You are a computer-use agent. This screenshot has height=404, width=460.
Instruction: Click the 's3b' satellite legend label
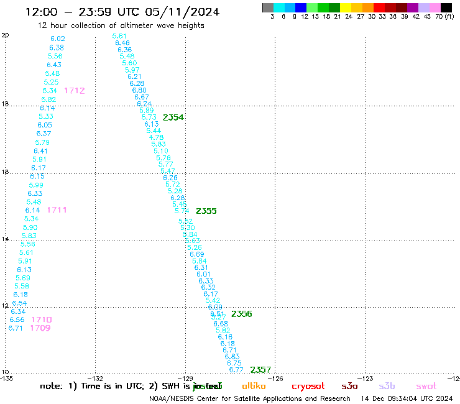tap(387, 386)
